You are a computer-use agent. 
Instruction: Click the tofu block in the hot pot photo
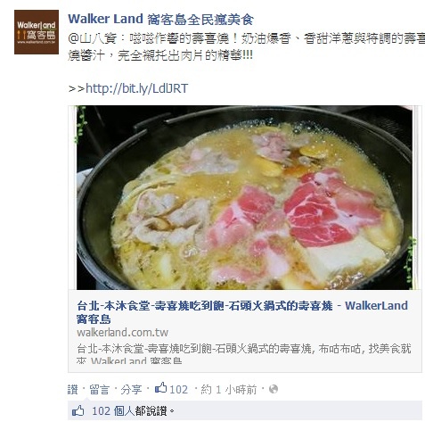click(345, 258)
